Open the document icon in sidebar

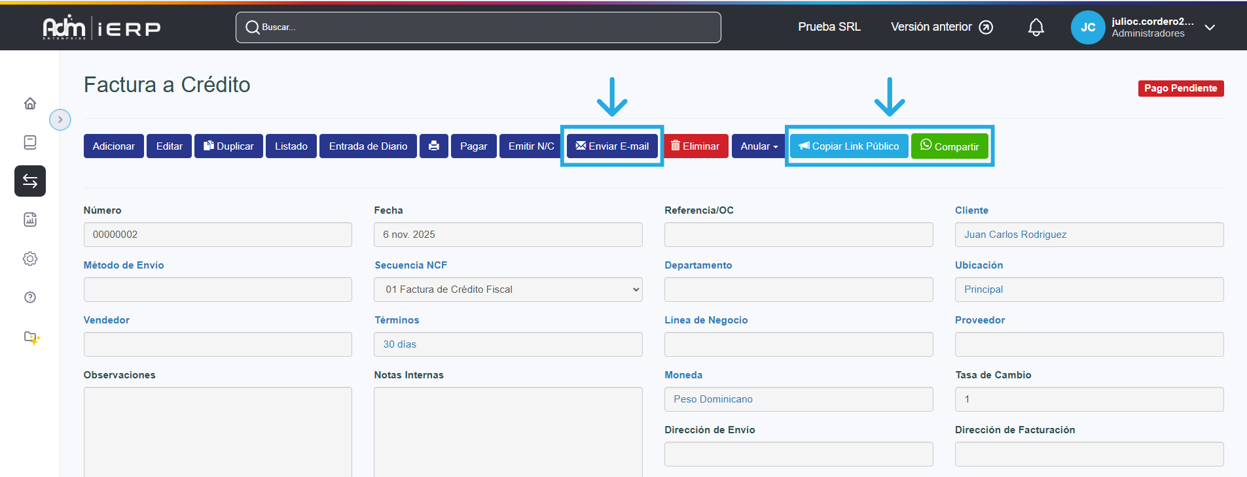click(30, 142)
